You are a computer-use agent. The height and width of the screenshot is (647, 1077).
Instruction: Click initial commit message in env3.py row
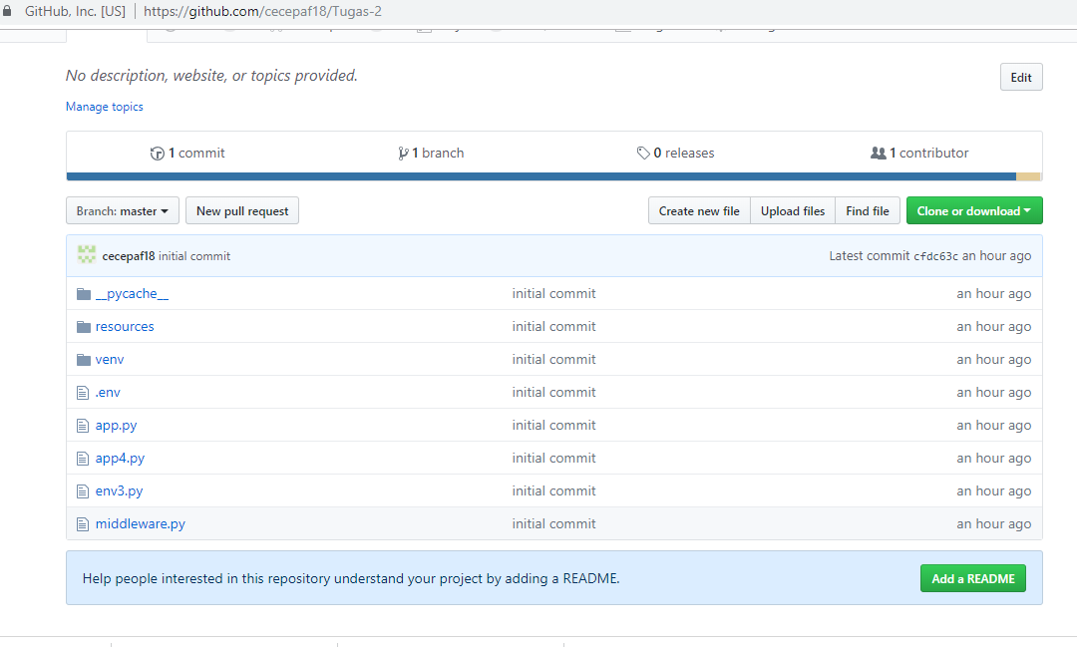coord(553,491)
